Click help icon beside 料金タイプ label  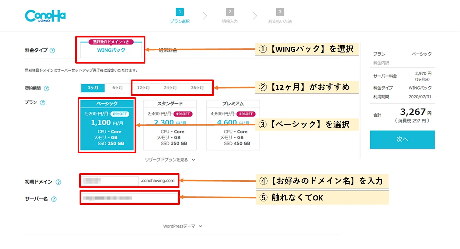coord(52,50)
